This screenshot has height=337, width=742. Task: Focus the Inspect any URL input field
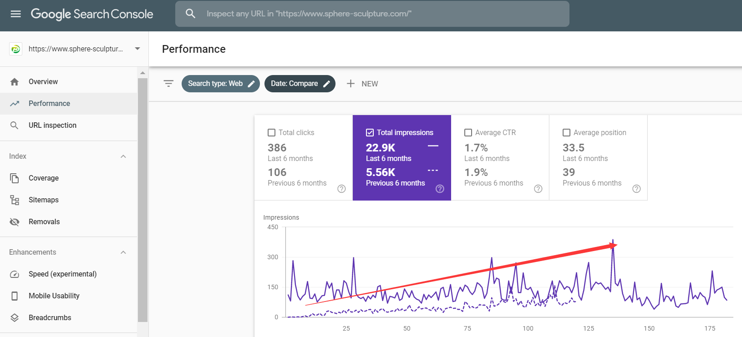372,14
